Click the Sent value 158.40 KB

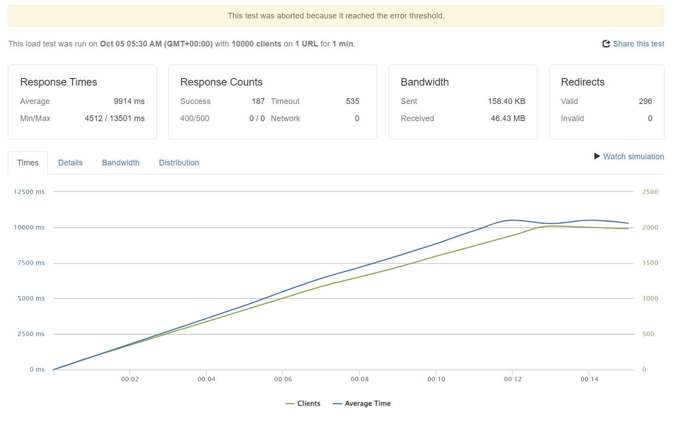(507, 101)
